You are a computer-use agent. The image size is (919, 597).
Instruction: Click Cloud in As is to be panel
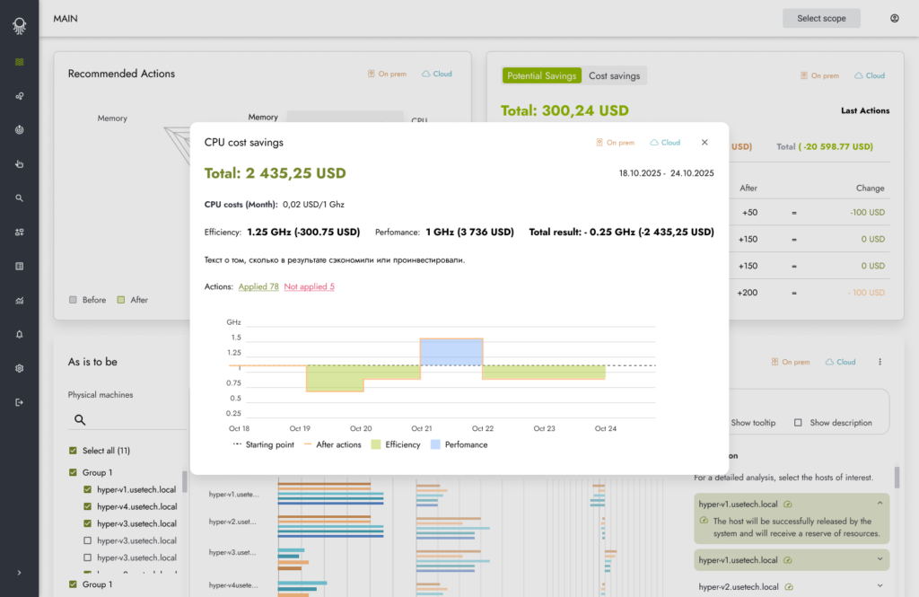pyautogui.click(x=840, y=362)
